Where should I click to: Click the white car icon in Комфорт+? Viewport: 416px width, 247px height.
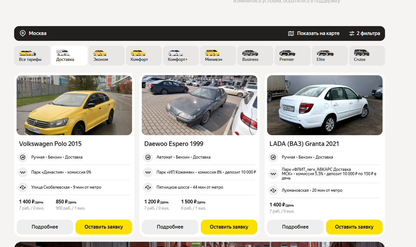click(175, 53)
